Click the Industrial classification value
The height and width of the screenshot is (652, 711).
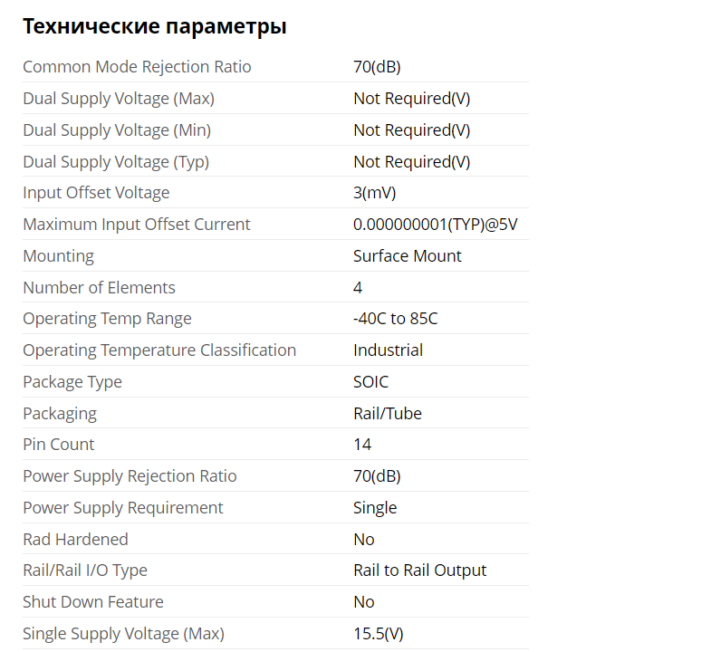[388, 350]
